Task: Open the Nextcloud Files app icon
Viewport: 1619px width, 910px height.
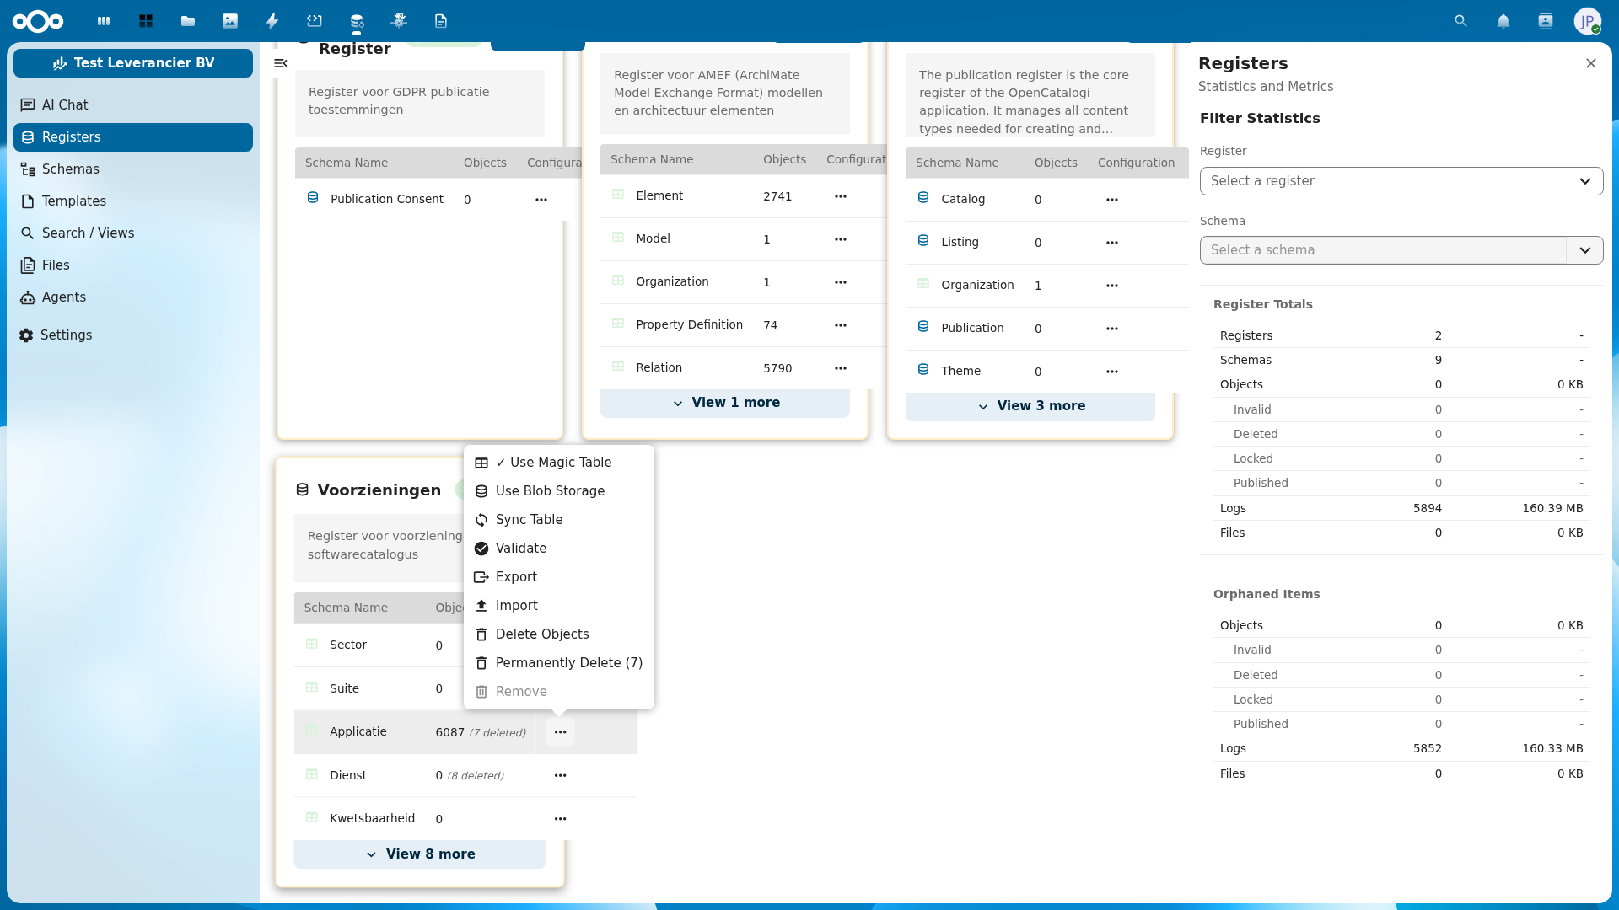Action: pos(188,21)
